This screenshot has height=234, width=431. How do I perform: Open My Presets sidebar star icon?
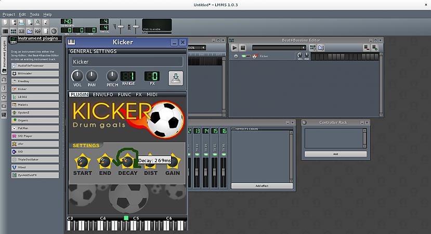click(4, 97)
